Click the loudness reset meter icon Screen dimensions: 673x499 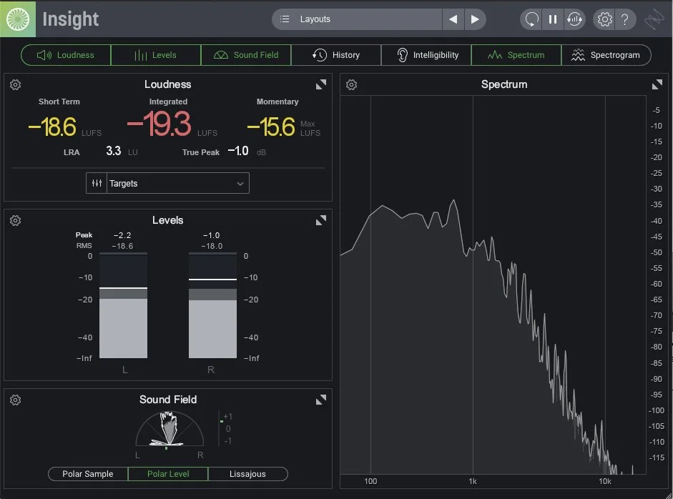(x=574, y=19)
